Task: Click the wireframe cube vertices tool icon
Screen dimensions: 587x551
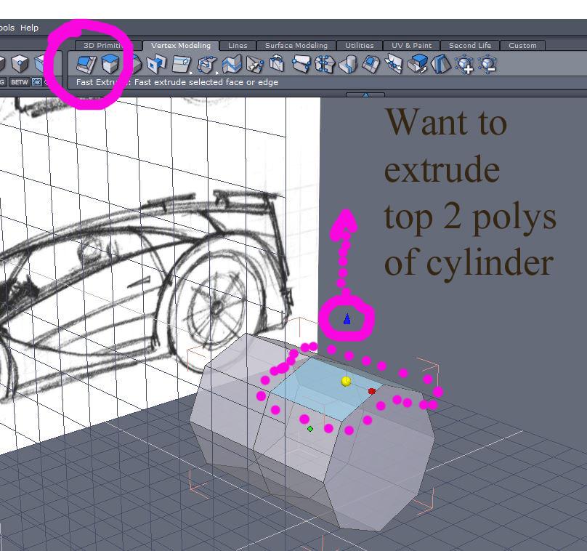Action: (x=206, y=65)
